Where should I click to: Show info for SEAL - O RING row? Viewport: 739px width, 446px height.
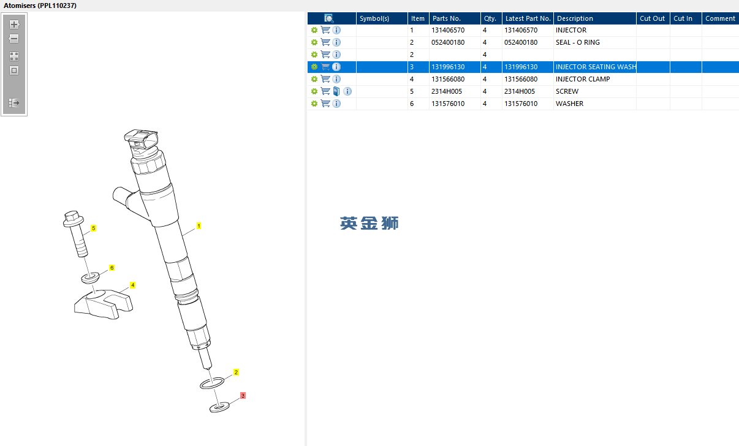click(336, 42)
